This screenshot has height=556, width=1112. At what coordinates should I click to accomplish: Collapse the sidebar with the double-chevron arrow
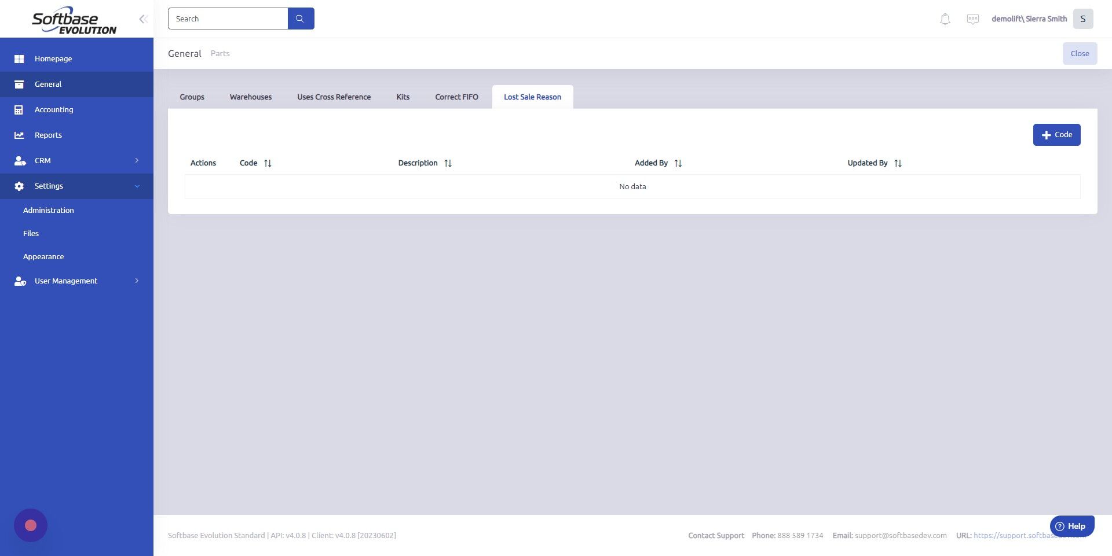142,19
